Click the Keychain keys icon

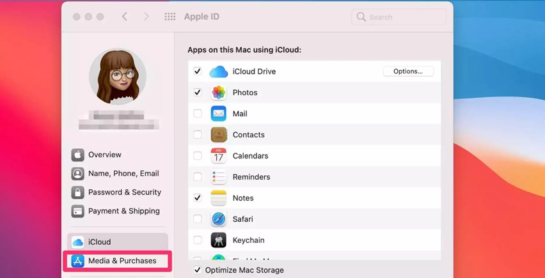pos(219,240)
